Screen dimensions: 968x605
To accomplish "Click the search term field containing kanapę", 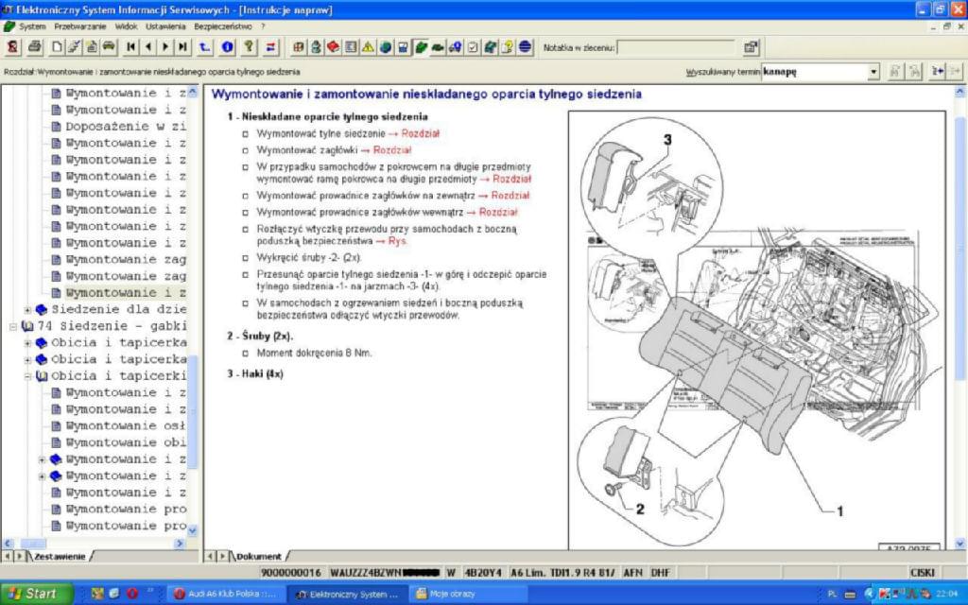I will (814, 72).
